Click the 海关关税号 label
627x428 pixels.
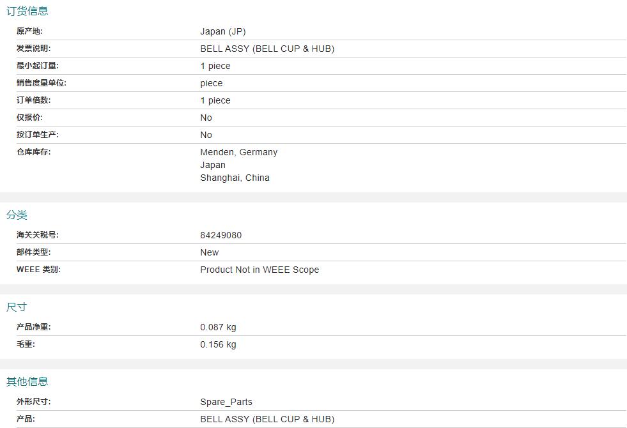coord(38,235)
